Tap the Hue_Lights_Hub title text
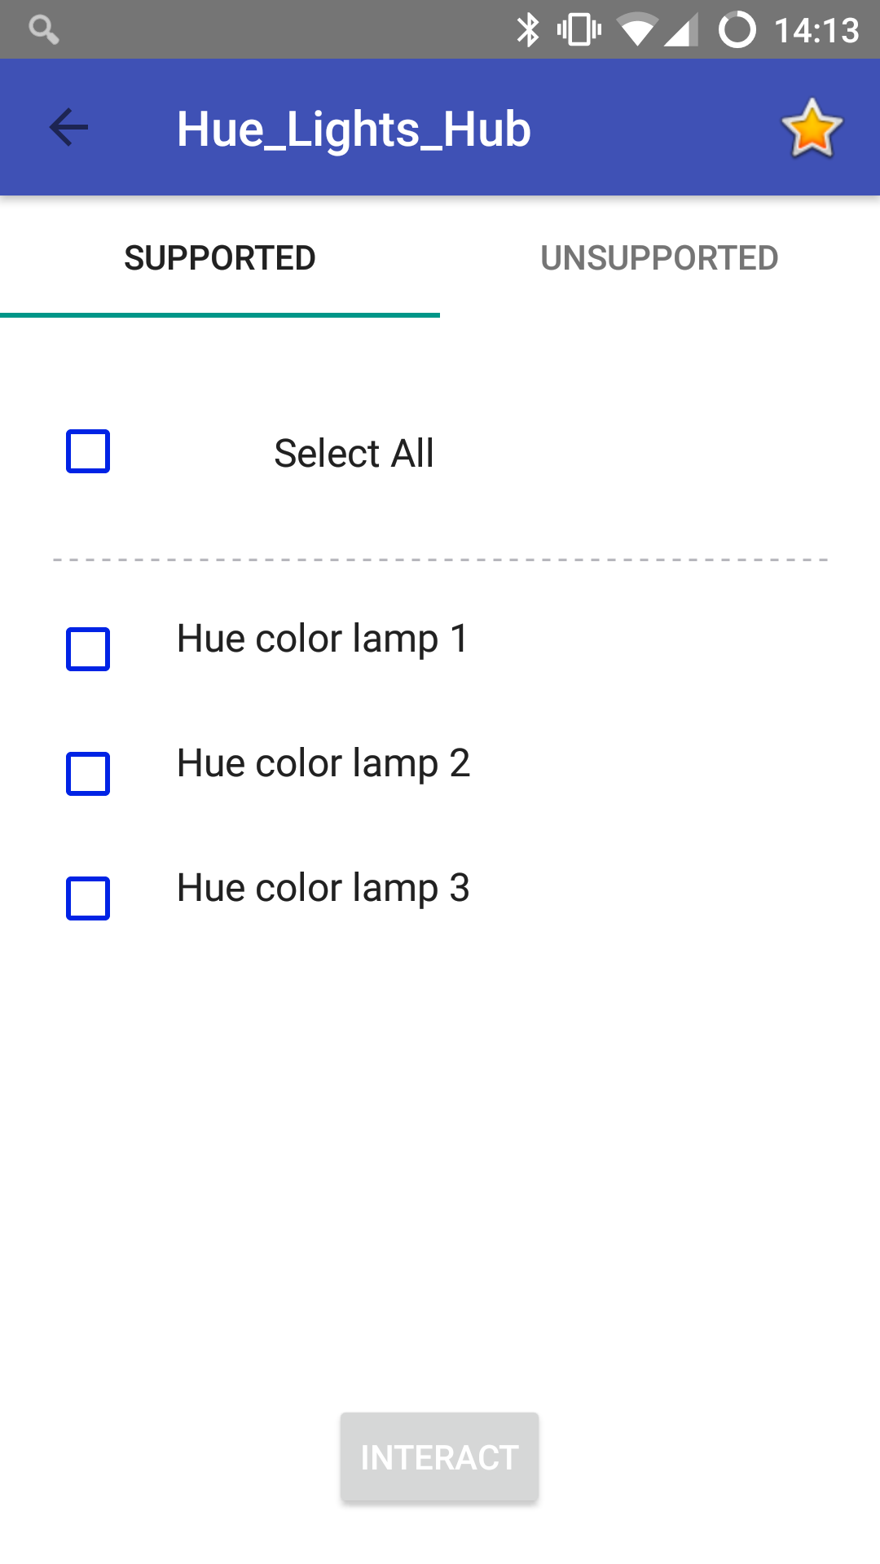This screenshot has height=1564, width=880. point(354,130)
